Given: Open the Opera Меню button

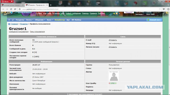Looking at the screenshot, I should pos(6,2).
